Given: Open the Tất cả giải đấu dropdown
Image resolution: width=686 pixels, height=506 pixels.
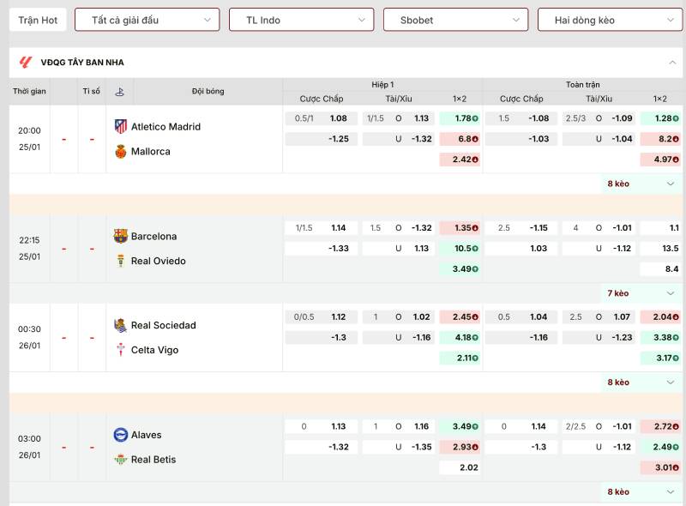Looking at the screenshot, I should [147, 20].
